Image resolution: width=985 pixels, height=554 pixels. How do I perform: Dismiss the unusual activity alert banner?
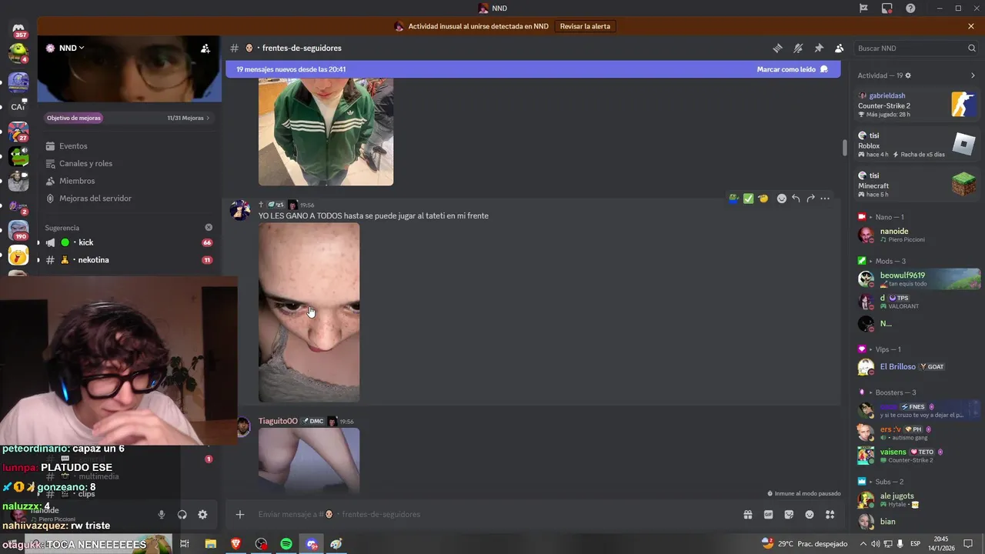click(x=971, y=26)
